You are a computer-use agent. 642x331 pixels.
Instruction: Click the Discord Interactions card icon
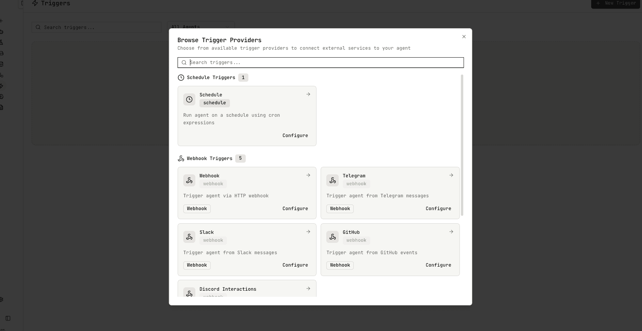(189, 293)
